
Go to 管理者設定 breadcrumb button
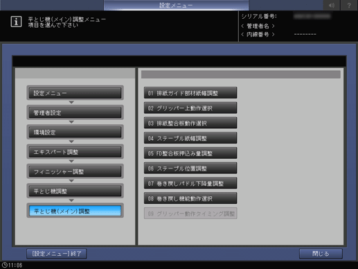(x=75, y=113)
